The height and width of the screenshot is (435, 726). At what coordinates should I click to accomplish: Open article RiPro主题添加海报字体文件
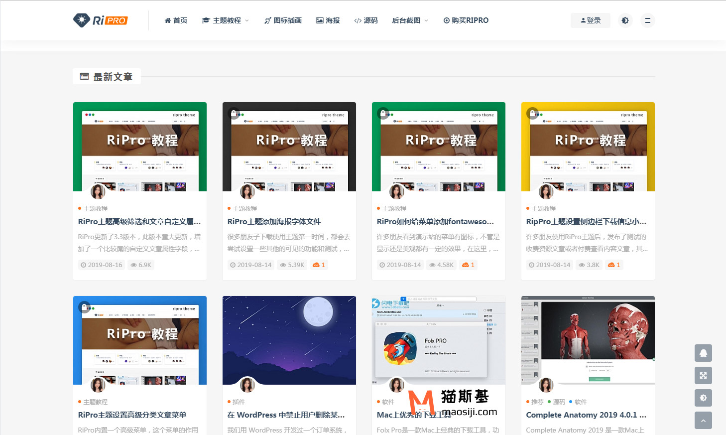[x=274, y=222]
